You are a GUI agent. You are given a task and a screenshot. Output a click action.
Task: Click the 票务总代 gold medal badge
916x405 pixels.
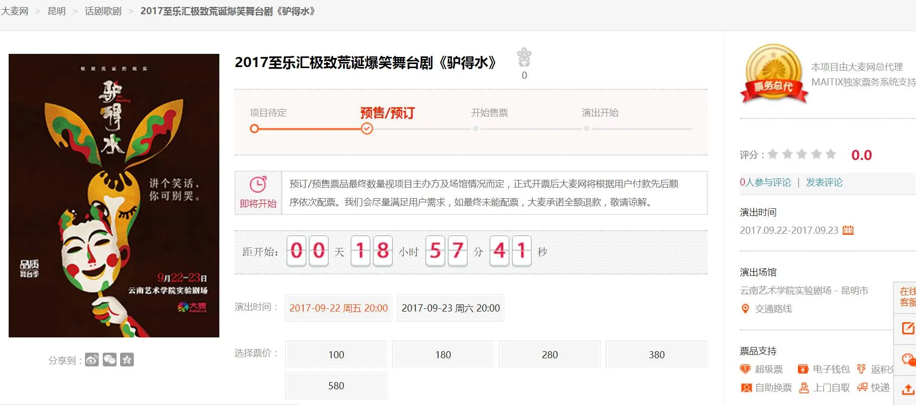coord(774,74)
